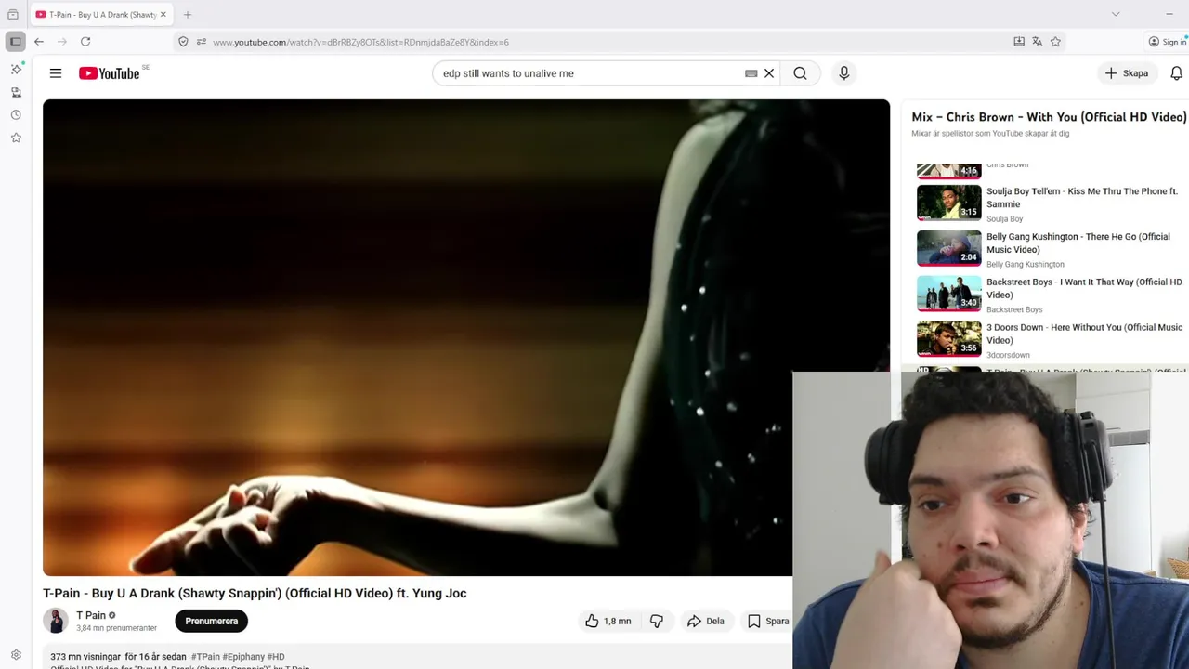Close the T-Pain YouTube tab
The image size is (1189, 669).
tap(163, 14)
